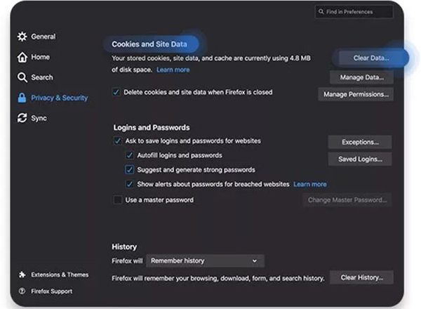Click the Clear Data button
The width and height of the screenshot is (421, 309).
pyautogui.click(x=371, y=58)
